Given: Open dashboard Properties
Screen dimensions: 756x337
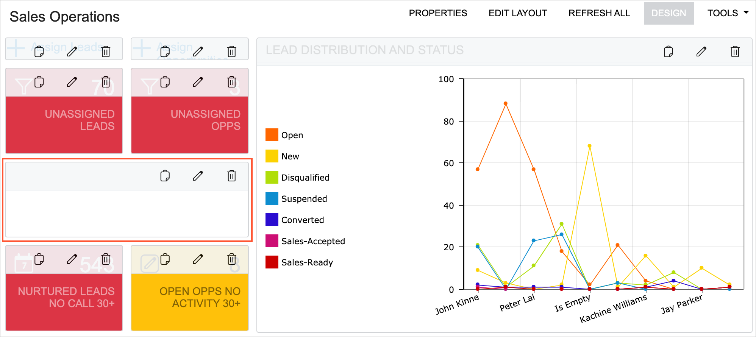Looking at the screenshot, I should (x=438, y=13).
